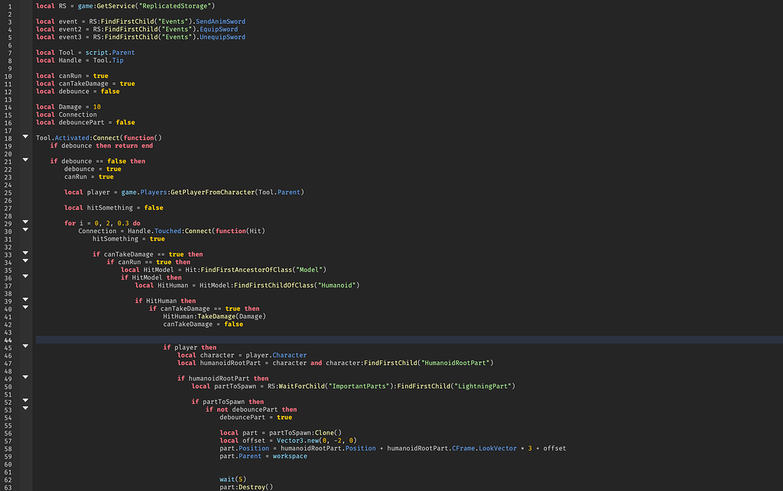Image resolution: width=783 pixels, height=491 pixels.
Task: Fold the 'if player then' block
Action: (x=25, y=347)
